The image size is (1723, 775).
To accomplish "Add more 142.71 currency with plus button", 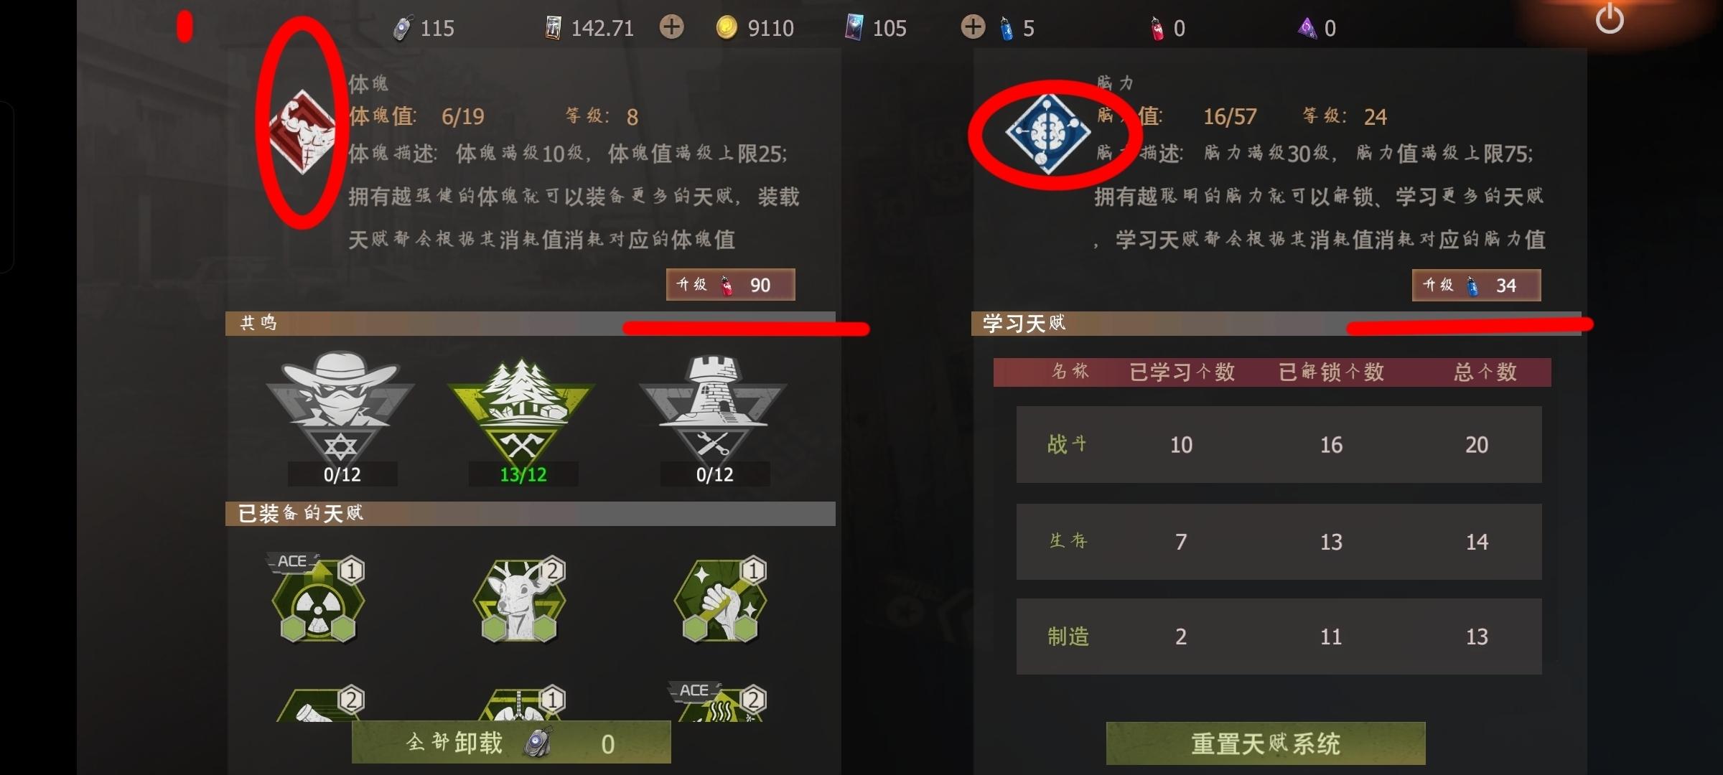I will tap(671, 27).
